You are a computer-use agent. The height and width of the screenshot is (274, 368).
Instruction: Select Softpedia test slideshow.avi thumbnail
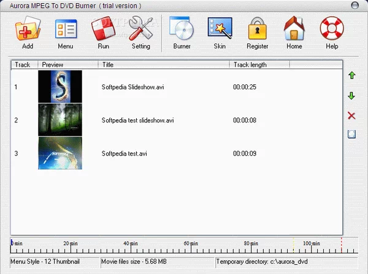59,119
